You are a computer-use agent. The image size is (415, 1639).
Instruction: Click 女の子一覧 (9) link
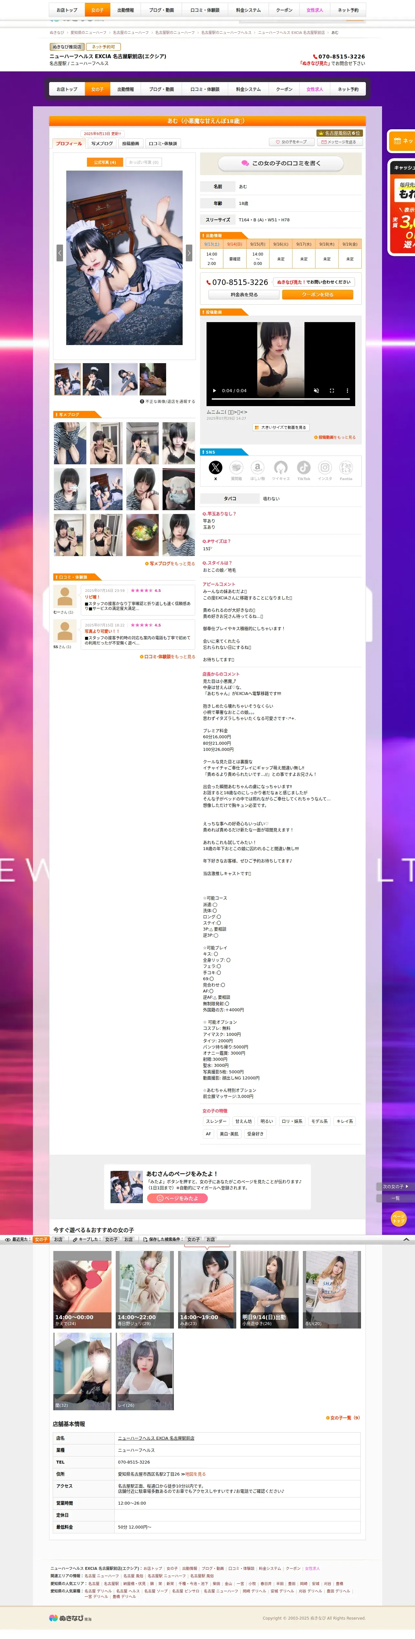coord(344,1418)
